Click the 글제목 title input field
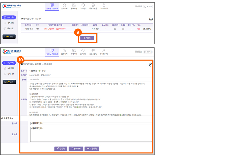Image resolution: width=227 pixels, height=157 pixels. (91, 123)
